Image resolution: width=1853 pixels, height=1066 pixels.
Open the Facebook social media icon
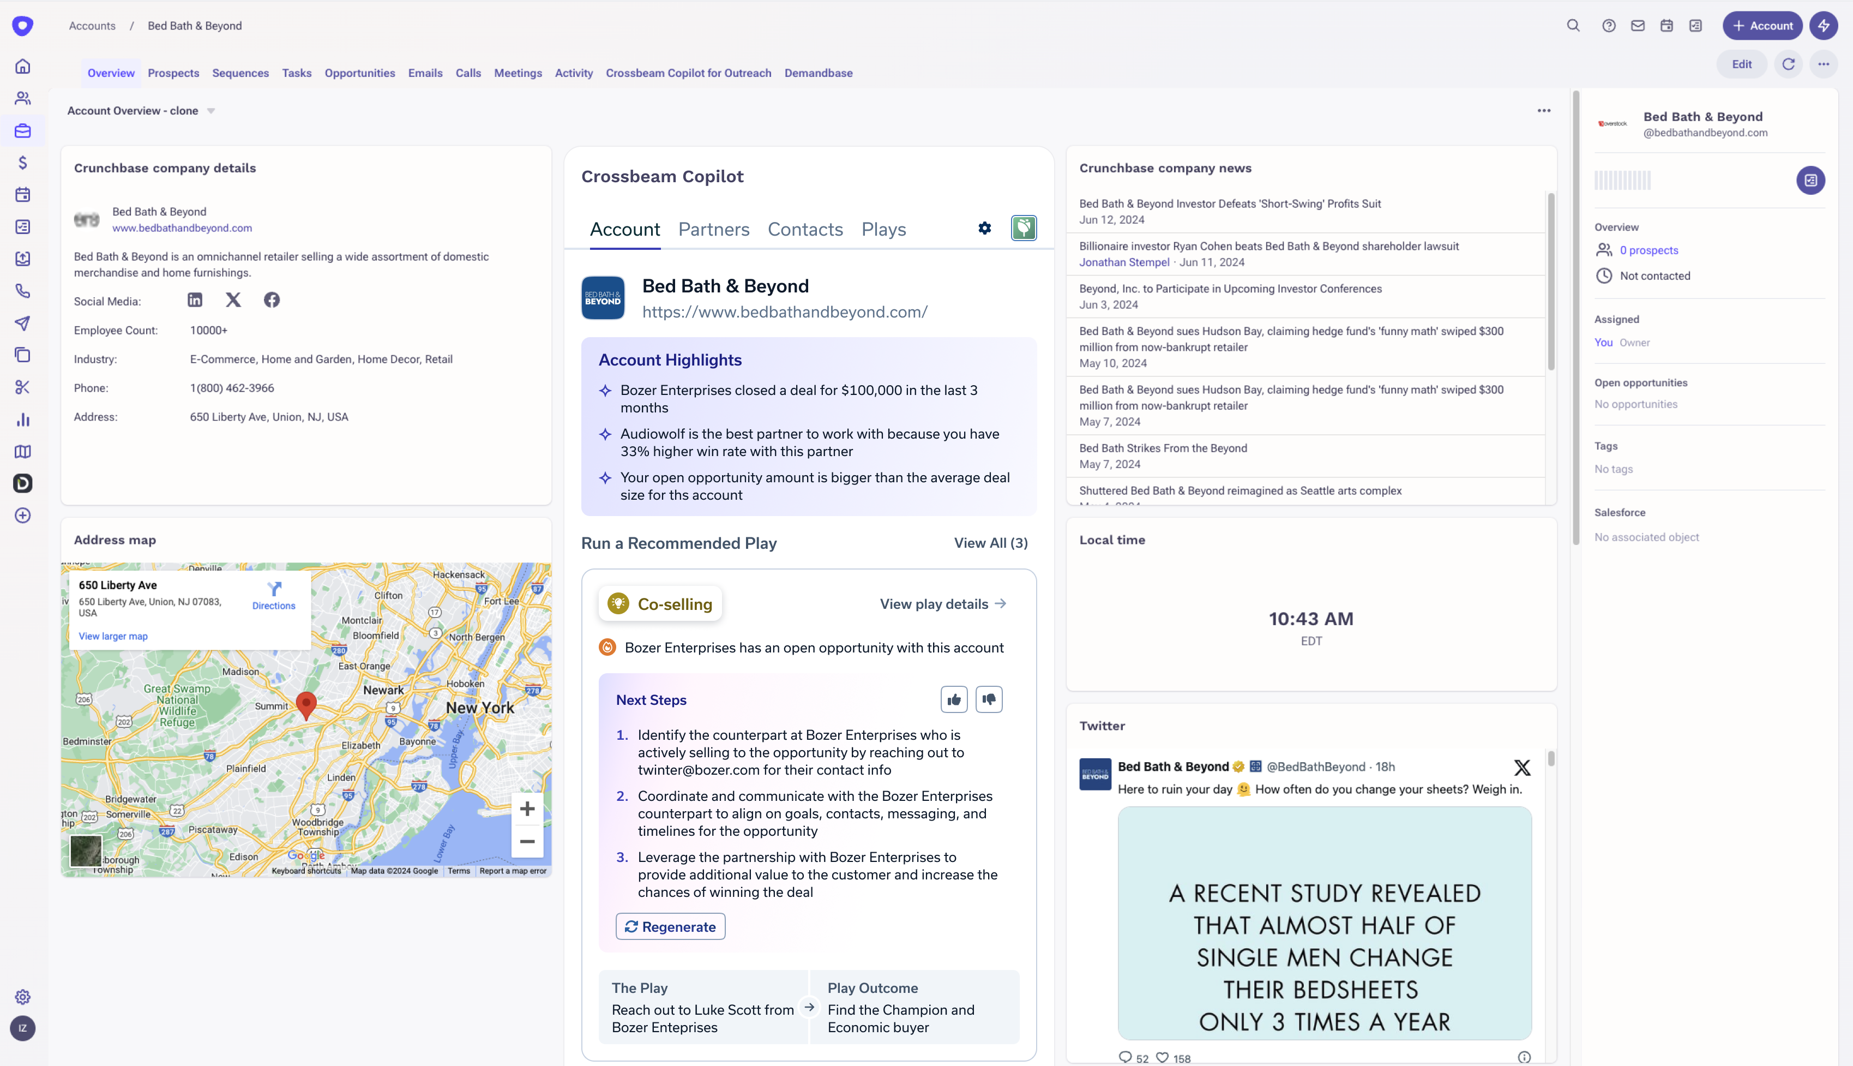point(272,300)
